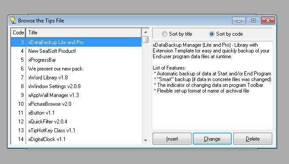Select the xButton v1.1 row
This screenshot has height=164, width=289.
76,113
